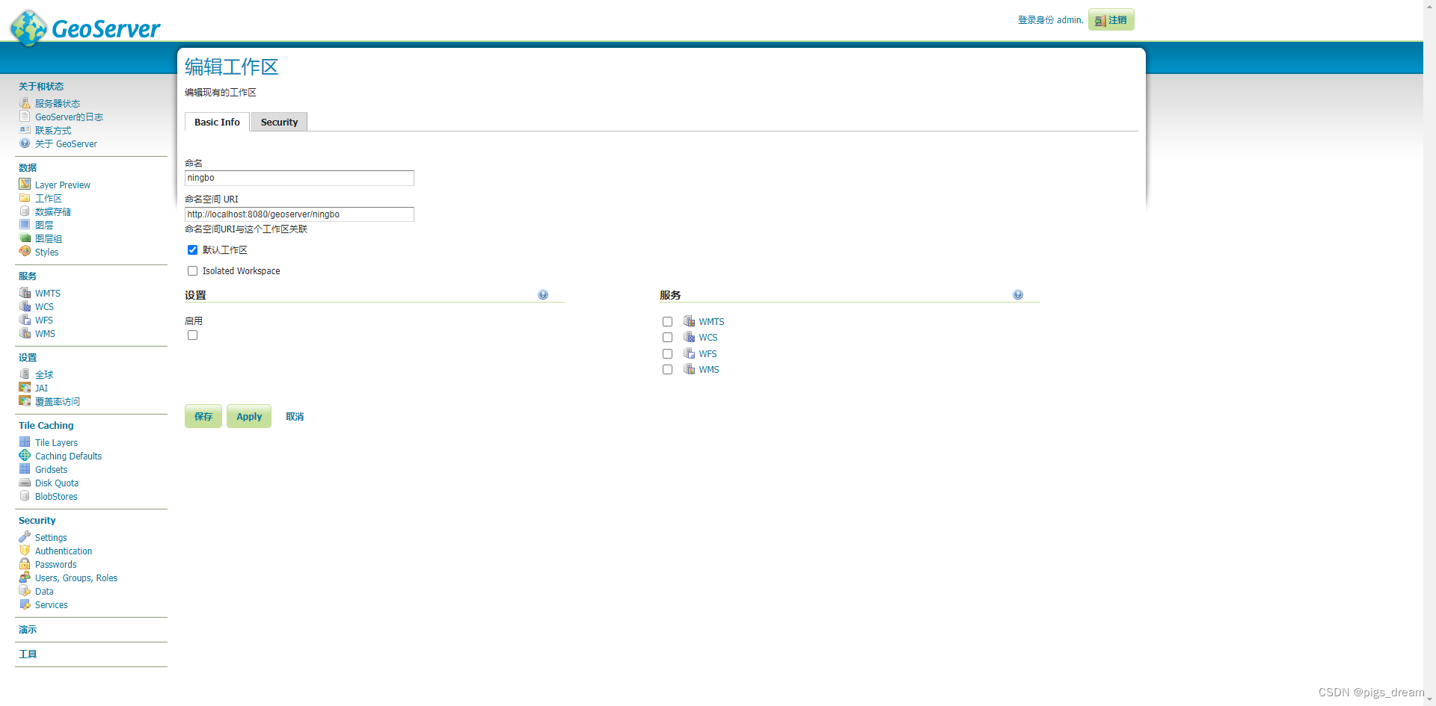The image size is (1436, 706).
Task: Enable the WMS service checkbox
Action: 667,370
